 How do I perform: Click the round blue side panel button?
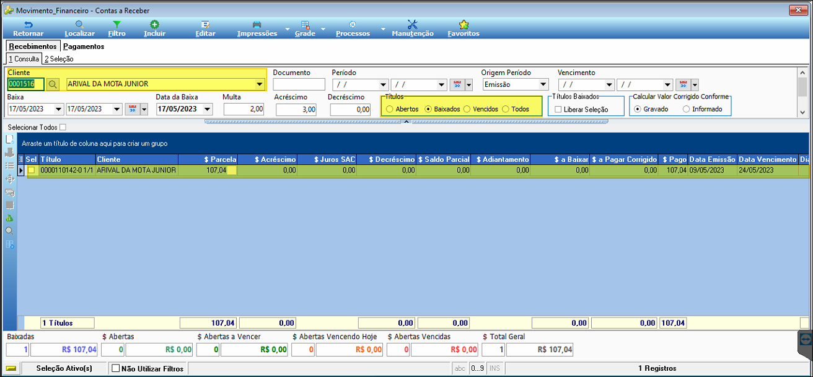point(806,339)
